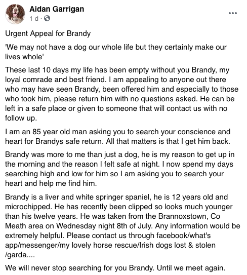The width and height of the screenshot is (247, 275).
Task: Click the paragraph starting "These last 10 days"
Action: [x=121, y=94]
